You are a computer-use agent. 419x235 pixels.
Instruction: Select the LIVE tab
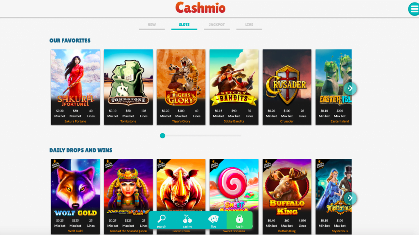coord(249,25)
